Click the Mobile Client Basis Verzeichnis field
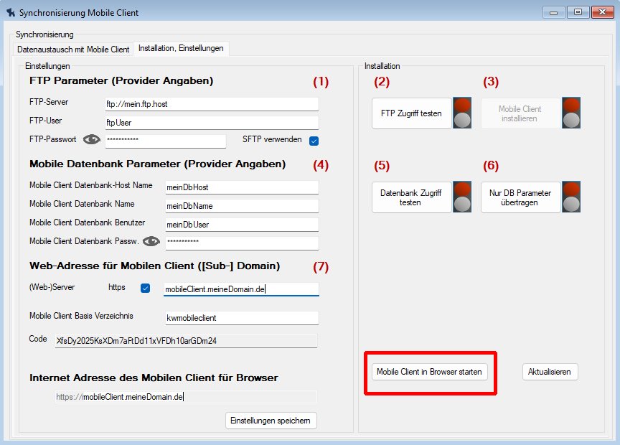This screenshot has height=445, width=620. pos(241,317)
